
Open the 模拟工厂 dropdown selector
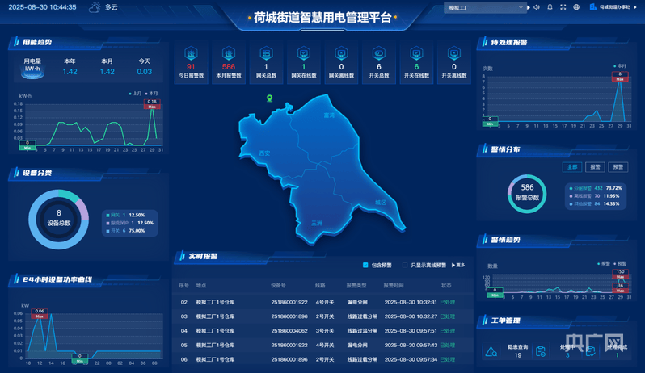click(485, 7)
